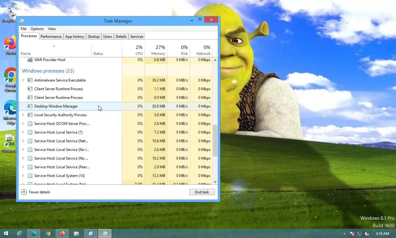The width and height of the screenshot is (396, 238).
Task: Select the Desktop Window Manager row
Action: point(116,106)
